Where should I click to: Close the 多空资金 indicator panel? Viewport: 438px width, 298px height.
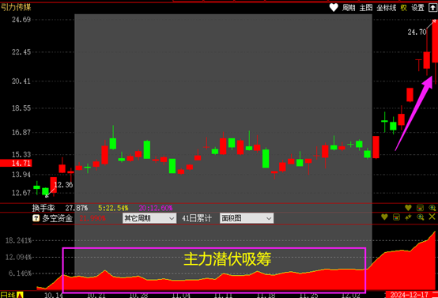(432, 217)
